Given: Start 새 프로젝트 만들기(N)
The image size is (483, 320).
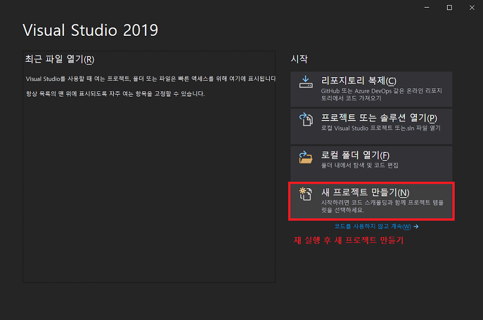Looking at the screenshot, I should [371, 201].
